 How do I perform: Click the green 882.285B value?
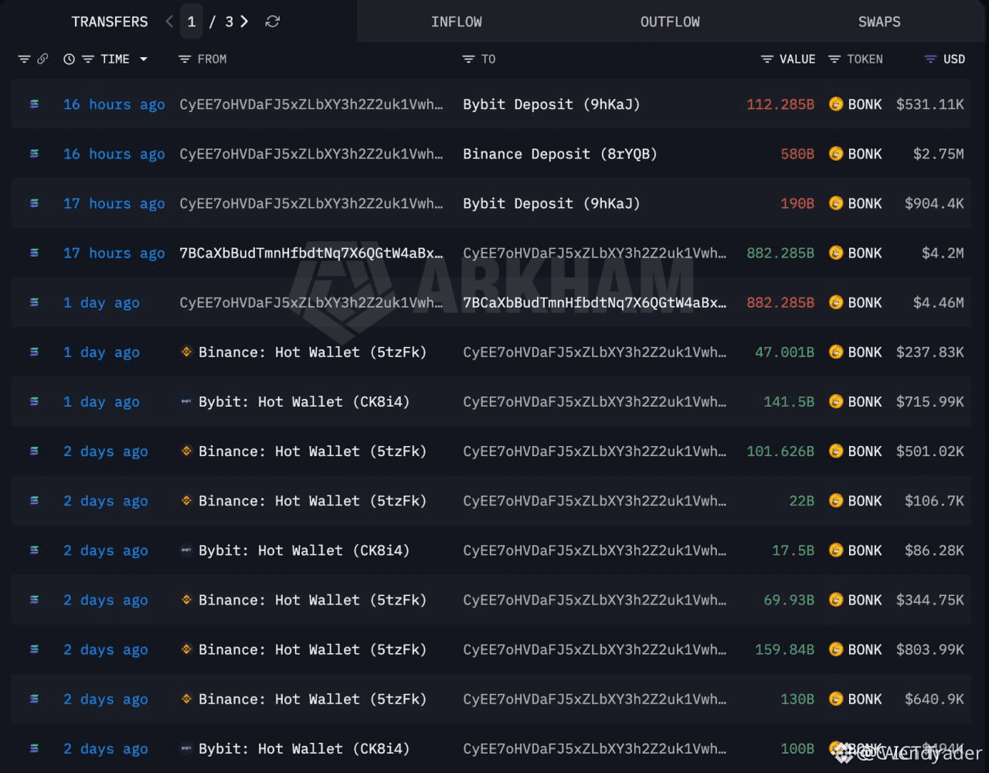point(780,253)
